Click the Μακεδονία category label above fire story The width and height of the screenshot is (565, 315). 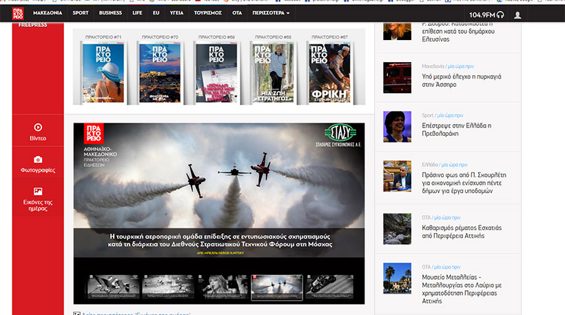pyautogui.click(x=433, y=66)
